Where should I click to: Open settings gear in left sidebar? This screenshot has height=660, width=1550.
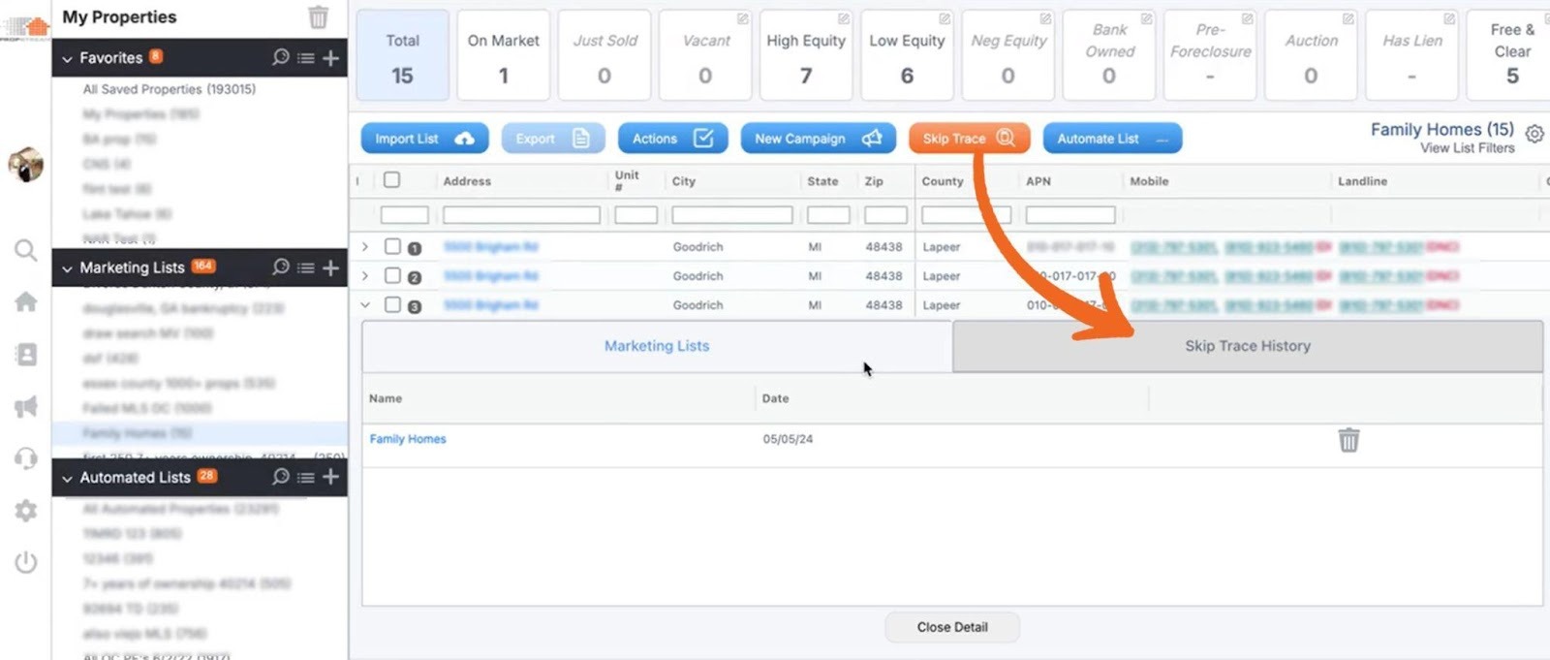[26, 511]
